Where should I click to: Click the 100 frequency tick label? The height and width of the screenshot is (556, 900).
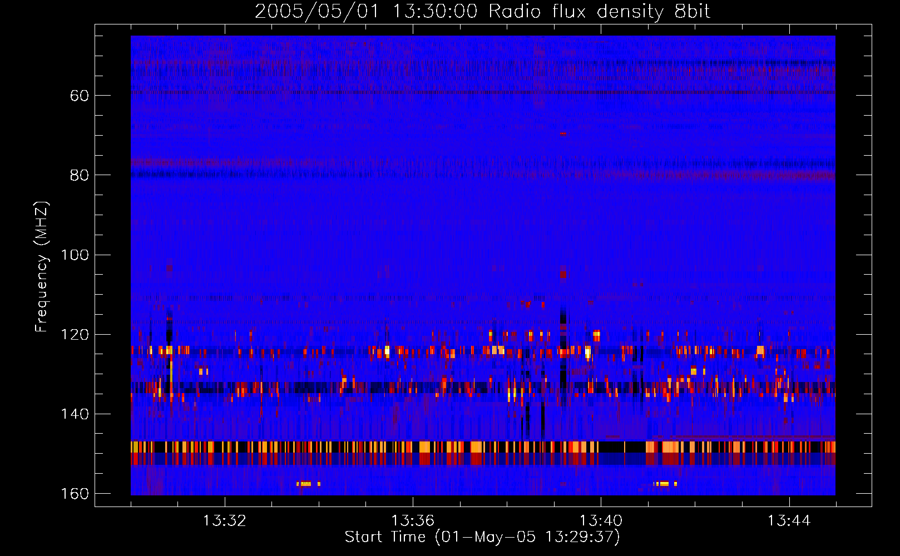[x=75, y=255]
